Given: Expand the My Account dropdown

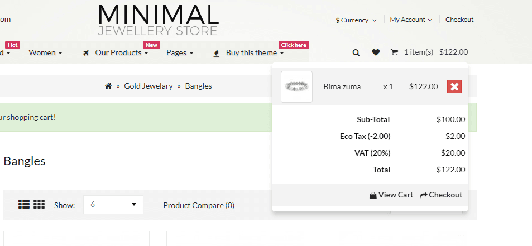Looking at the screenshot, I should (x=411, y=20).
